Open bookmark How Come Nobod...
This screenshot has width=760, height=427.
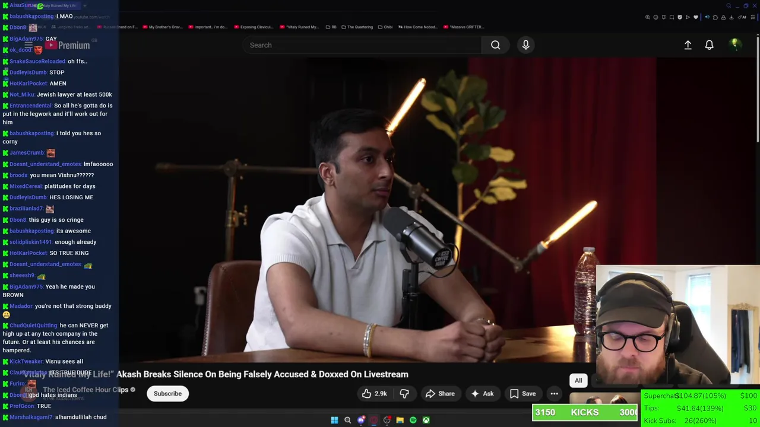click(419, 27)
